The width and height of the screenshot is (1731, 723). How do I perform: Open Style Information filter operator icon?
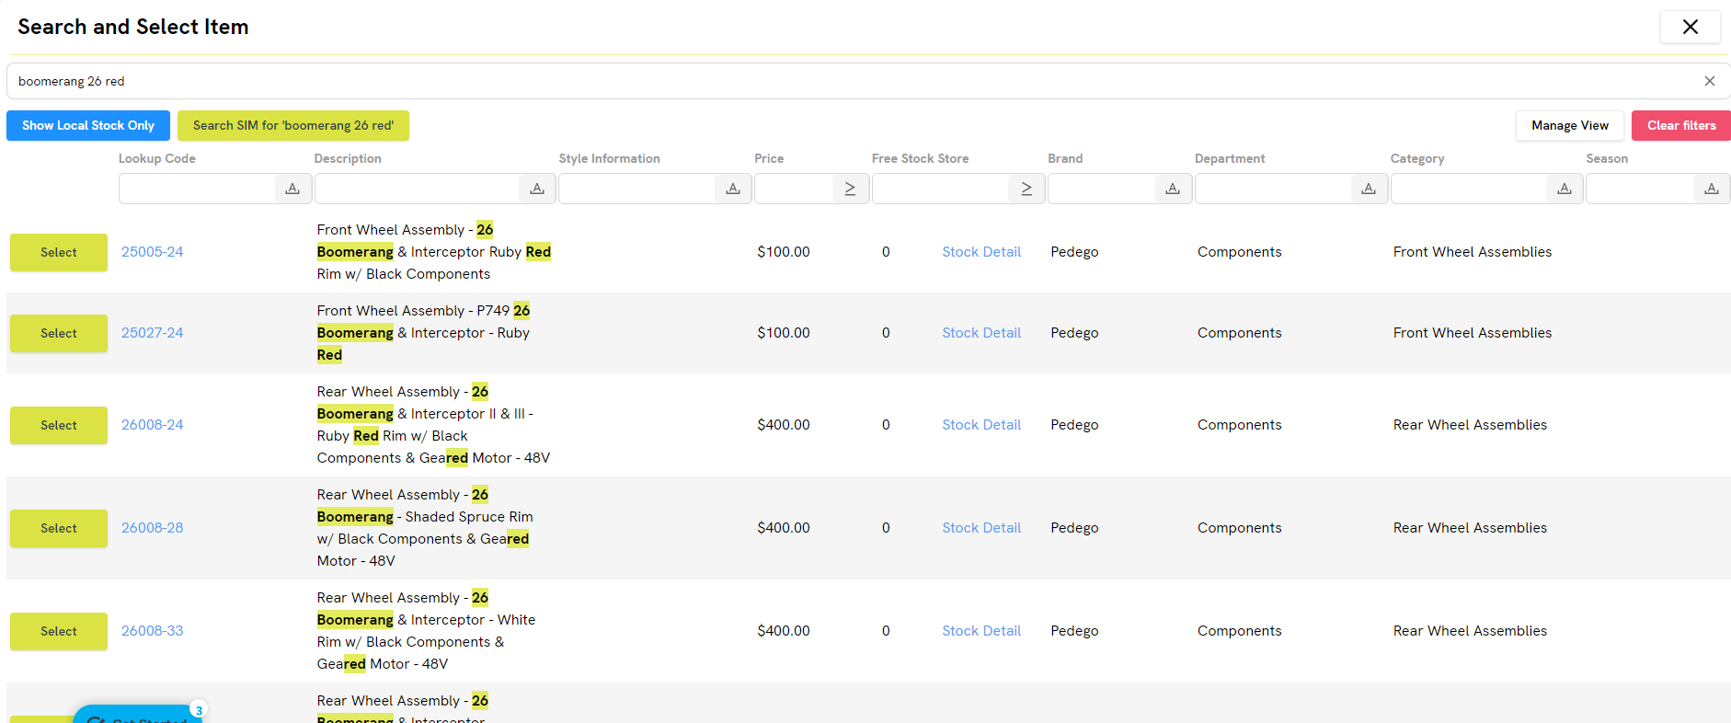point(733,189)
